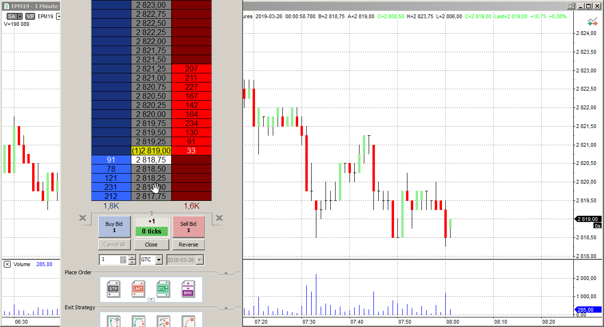604x327 pixels.
Task: Select the LMT limit order icon
Action: 138,289
